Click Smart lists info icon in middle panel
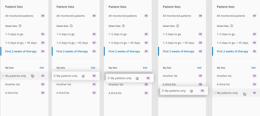The width and height of the screenshot is (260, 116). point(123,26)
